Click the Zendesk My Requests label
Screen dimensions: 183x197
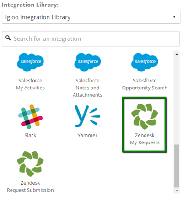point(145,139)
